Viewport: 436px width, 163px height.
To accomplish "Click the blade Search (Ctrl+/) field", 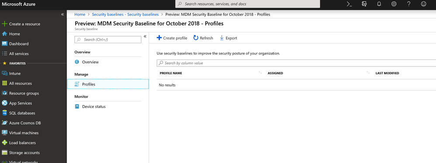I will point(108,39).
